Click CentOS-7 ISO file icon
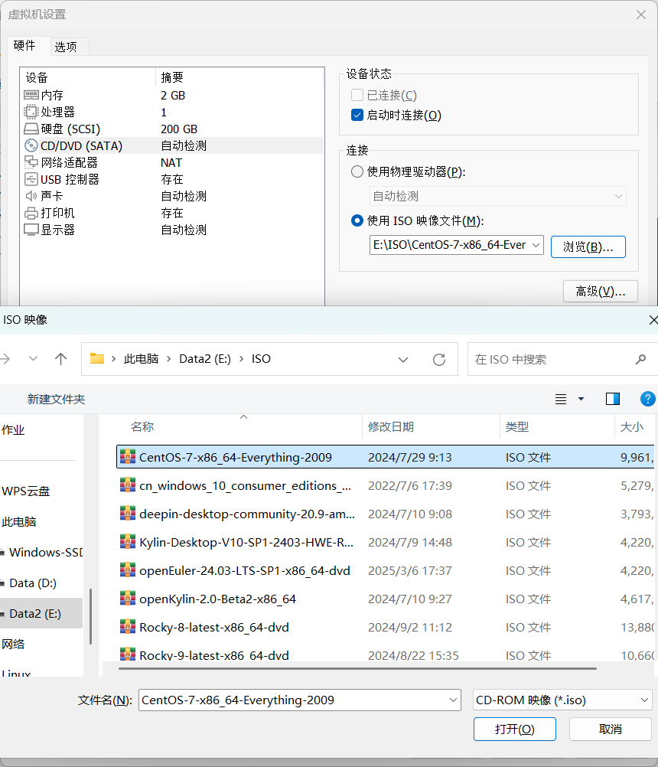The image size is (658, 767). point(128,456)
